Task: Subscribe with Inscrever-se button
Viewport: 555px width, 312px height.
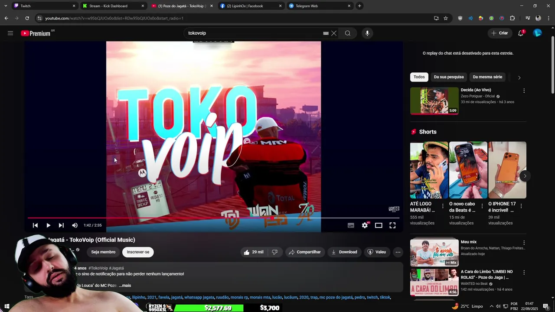Action: tap(138, 252)
